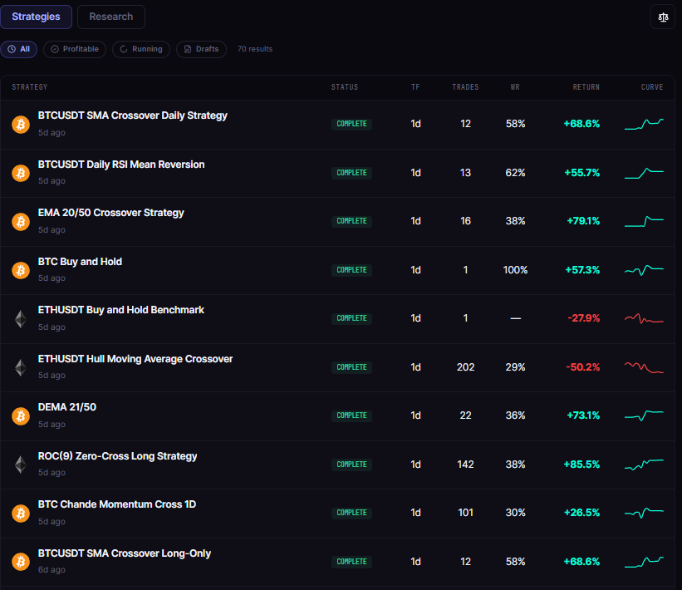This screenshot has width=682, height=590.
Task: Click Ethereum icon of ETHUSDT Hull Moving Average Crossover
Action: pos(21,367)
